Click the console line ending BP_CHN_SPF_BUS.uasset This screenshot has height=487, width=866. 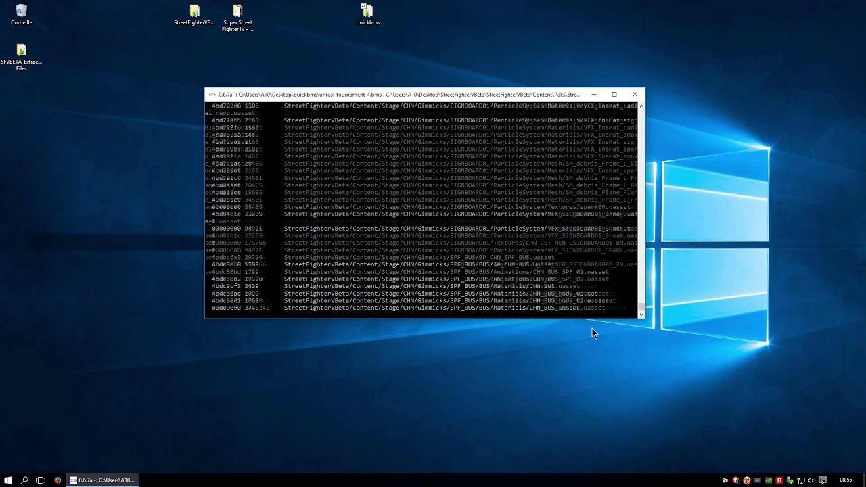point(383,258)
